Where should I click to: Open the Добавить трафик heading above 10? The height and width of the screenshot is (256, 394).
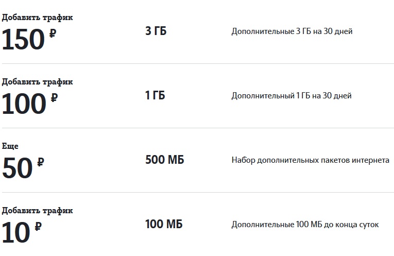38,211
